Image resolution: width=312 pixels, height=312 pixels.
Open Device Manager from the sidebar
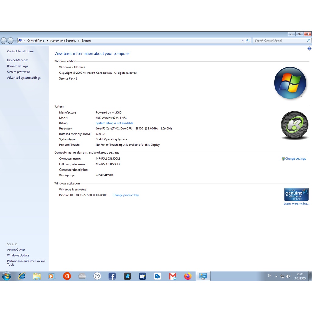(17, 60)
